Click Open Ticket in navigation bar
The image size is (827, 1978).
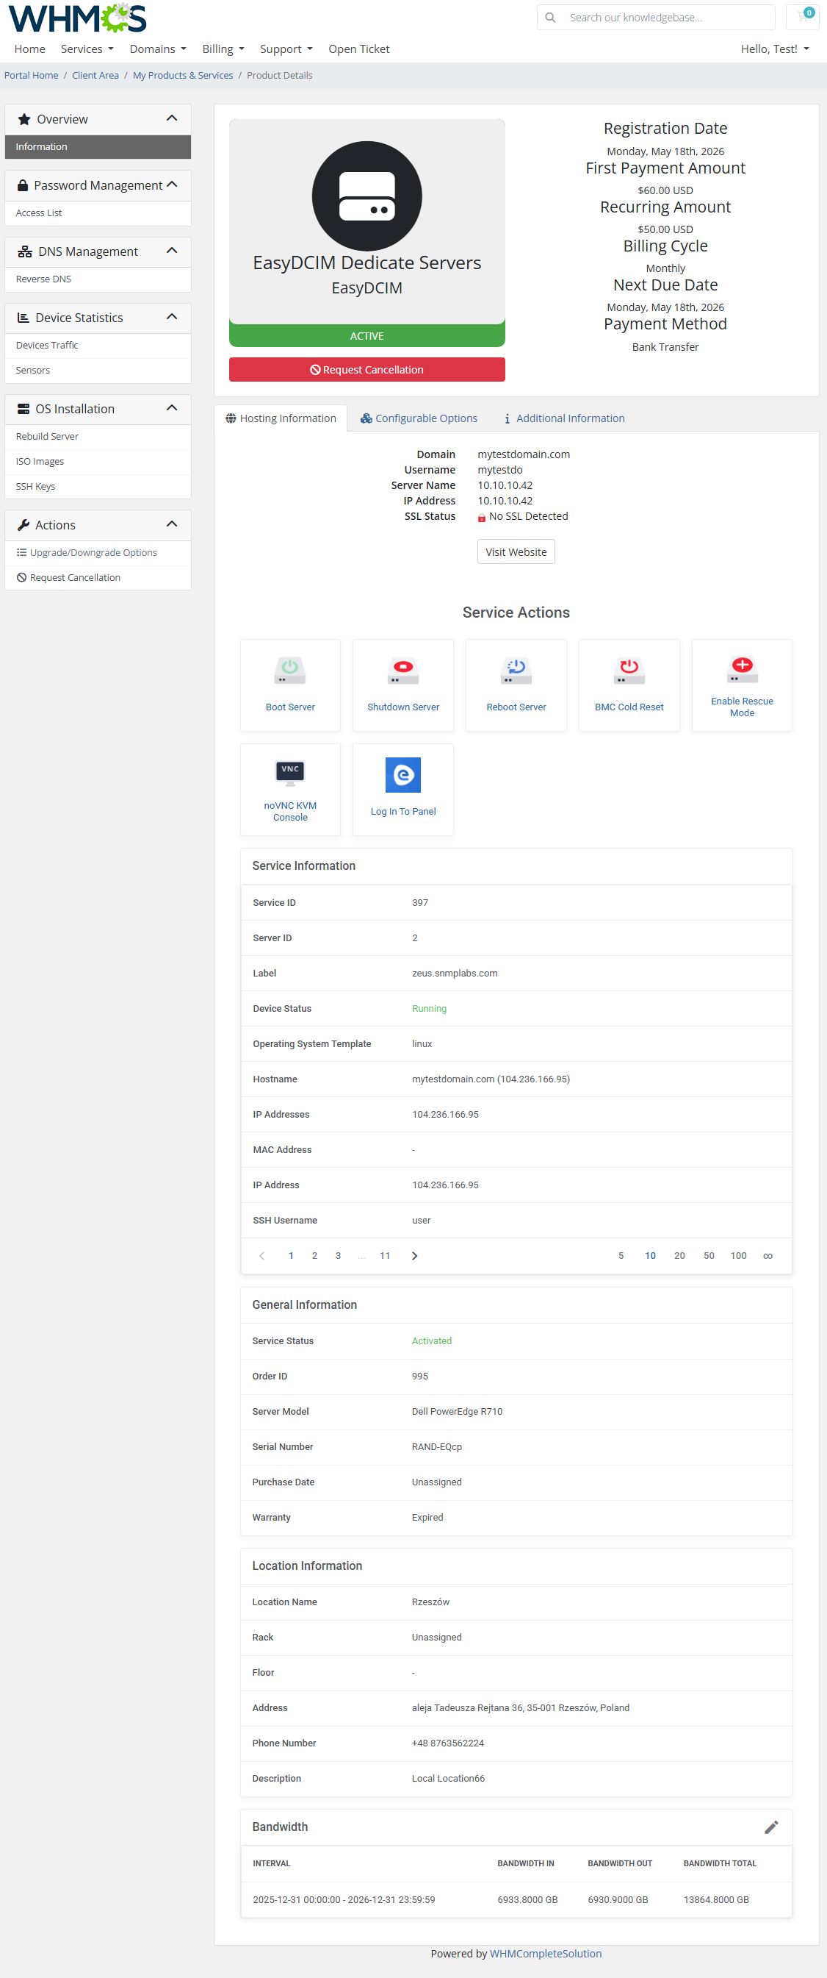359,49
